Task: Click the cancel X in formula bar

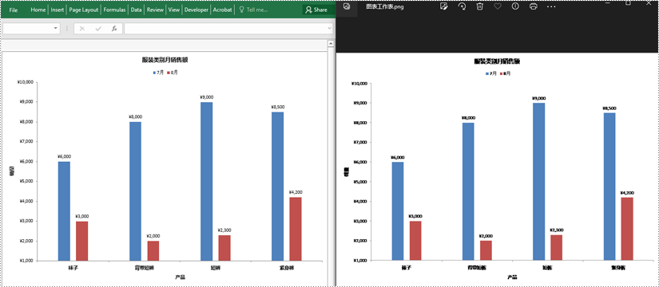Action: 82,29
